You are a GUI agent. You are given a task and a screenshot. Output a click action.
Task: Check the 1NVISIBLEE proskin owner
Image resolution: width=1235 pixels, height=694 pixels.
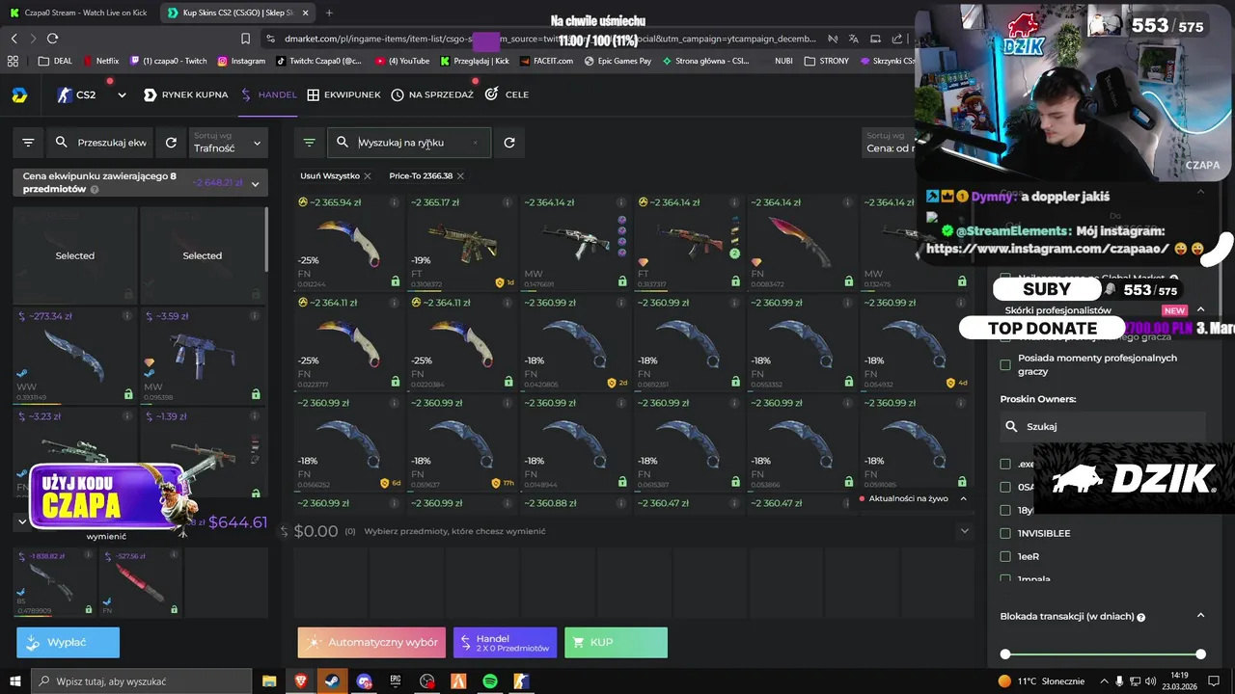1005,533
